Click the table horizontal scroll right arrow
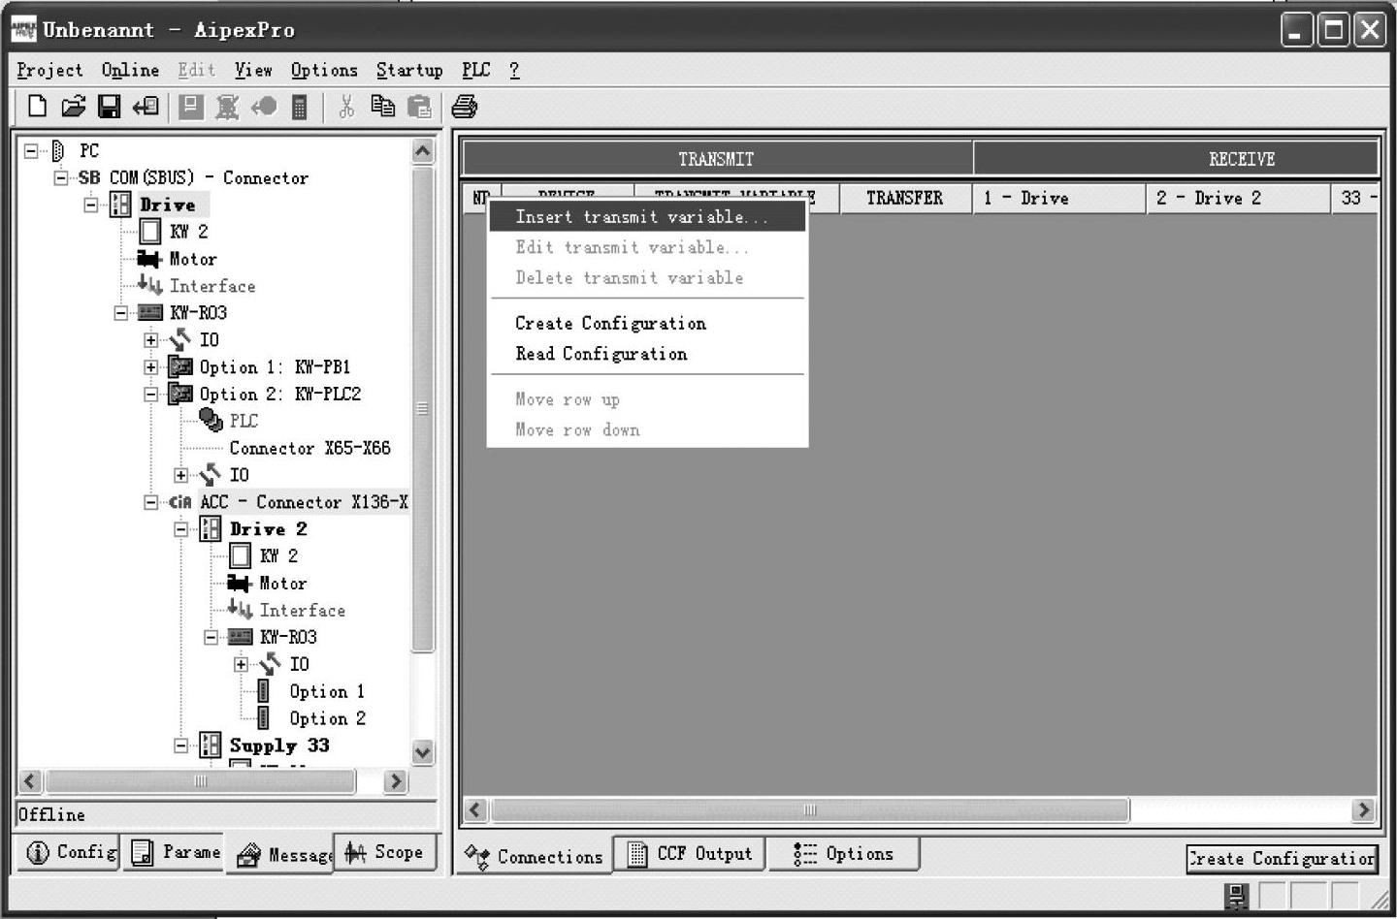This screenshot has width=1397, height=919. coord(1364,809)
